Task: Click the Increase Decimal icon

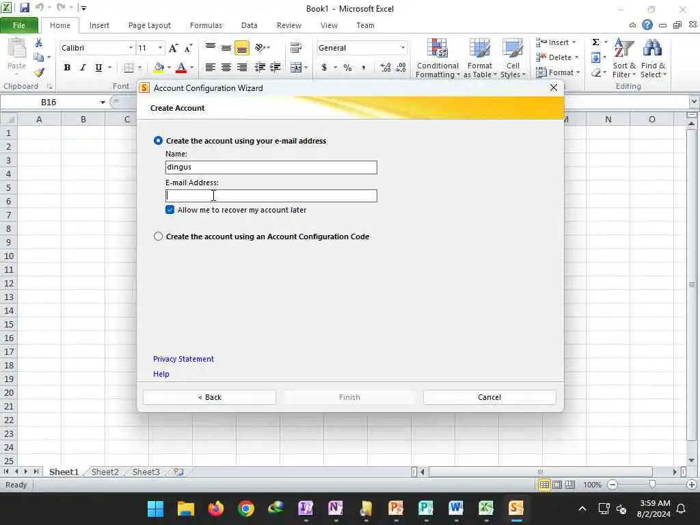Action: pos(386,68)
